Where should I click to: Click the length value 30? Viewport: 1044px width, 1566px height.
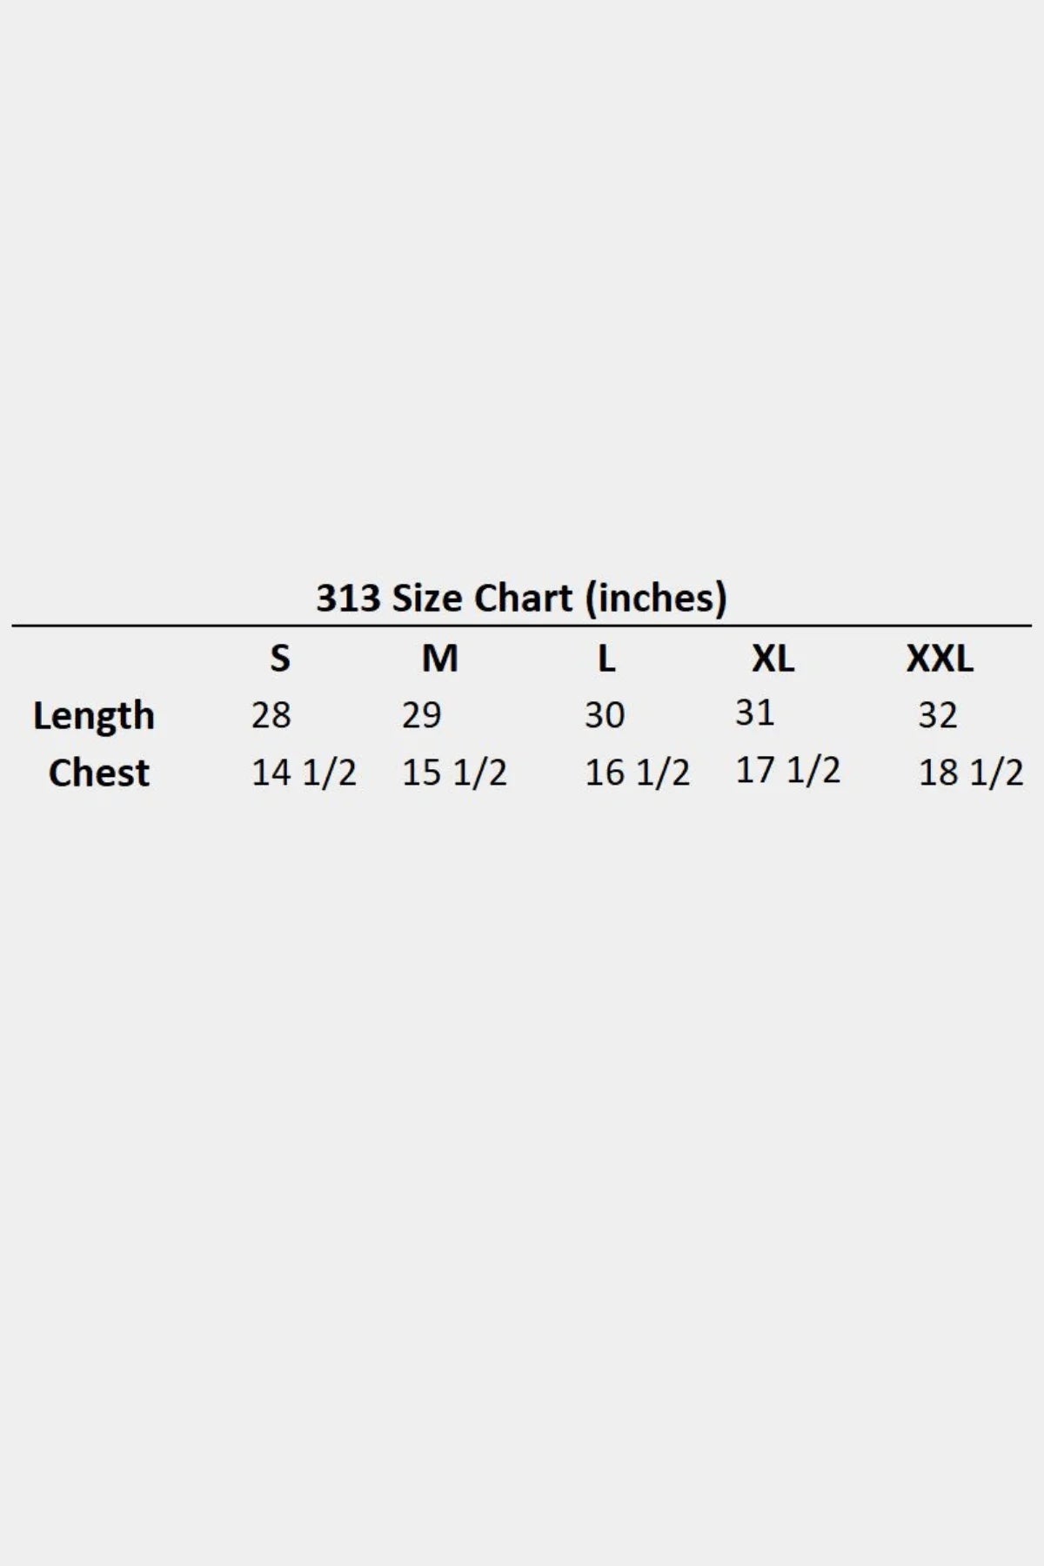pos(605,715)
